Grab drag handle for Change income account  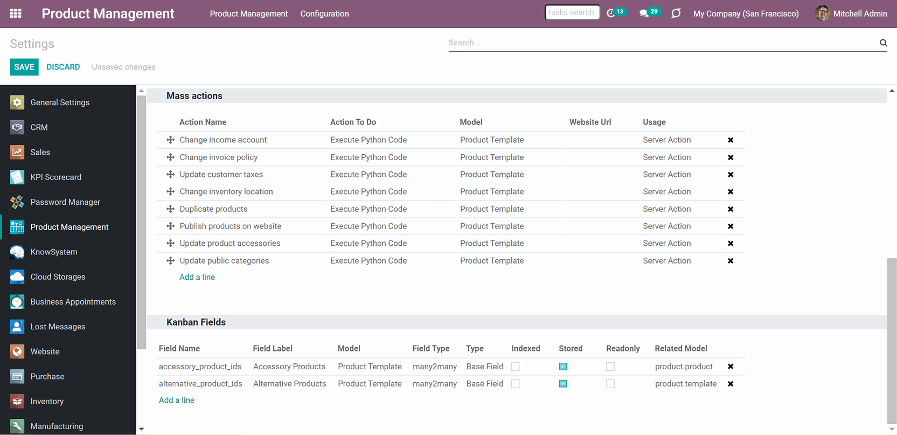(170, 140)
